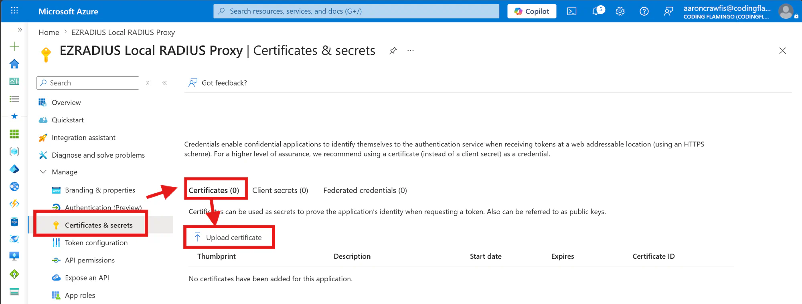Screen dimensions: 802x304
Task: Click the Description column header
Action: click(352, 256)
